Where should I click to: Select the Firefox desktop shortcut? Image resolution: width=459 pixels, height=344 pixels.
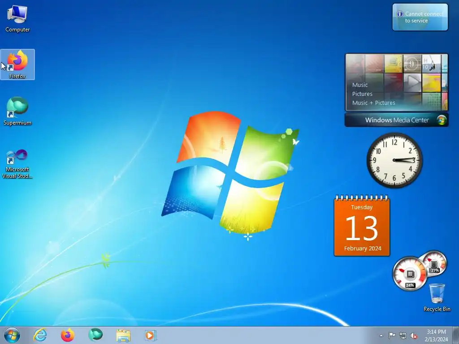pyautogui.click(x=17, y=64)
